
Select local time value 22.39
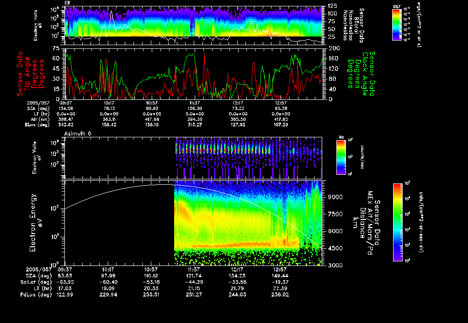pos(280,288)
